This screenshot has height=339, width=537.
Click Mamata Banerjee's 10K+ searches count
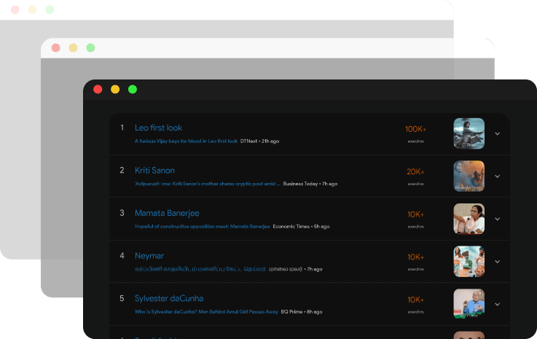[416, 214]
